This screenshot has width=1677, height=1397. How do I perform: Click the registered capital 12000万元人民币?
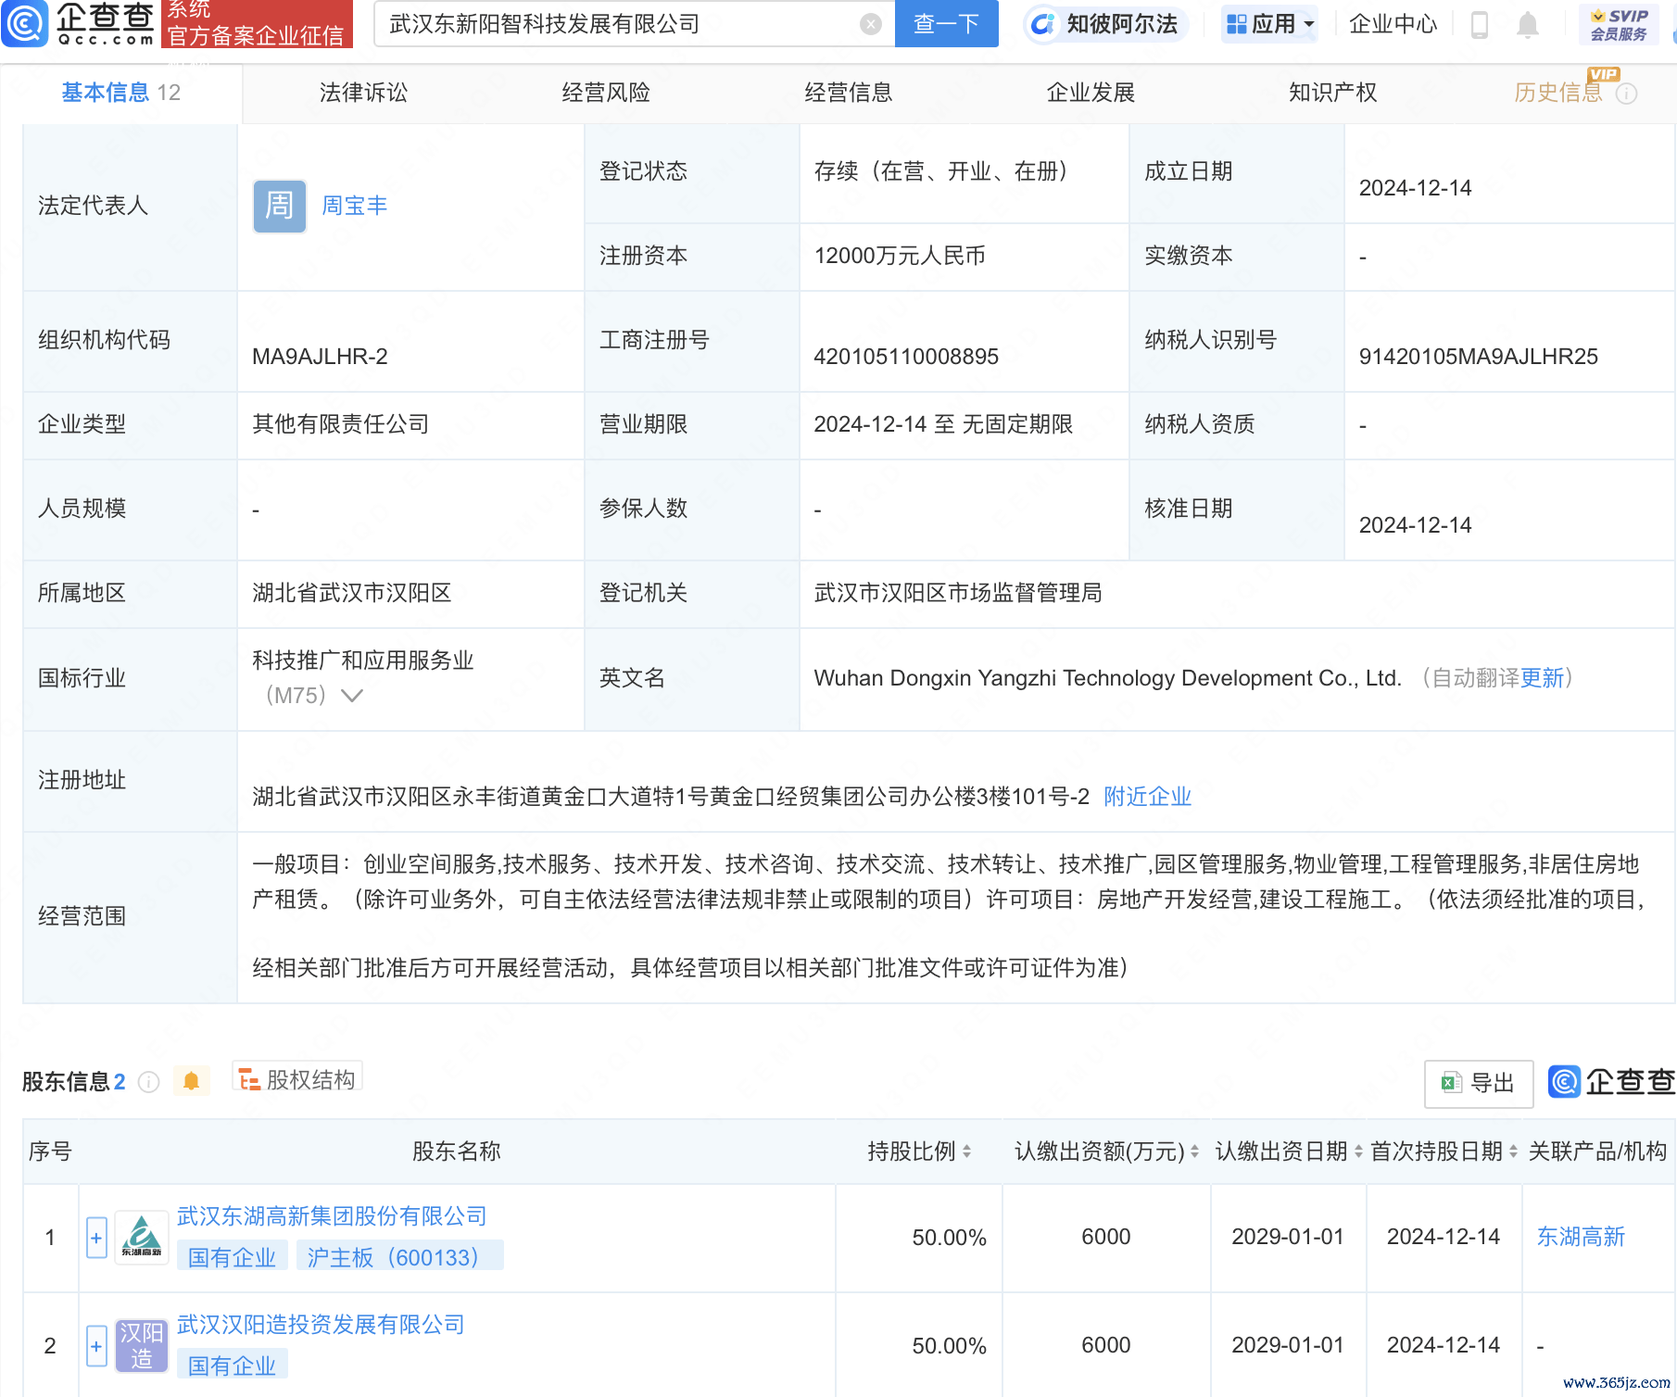pyautogui.click(x=900, y=256)
